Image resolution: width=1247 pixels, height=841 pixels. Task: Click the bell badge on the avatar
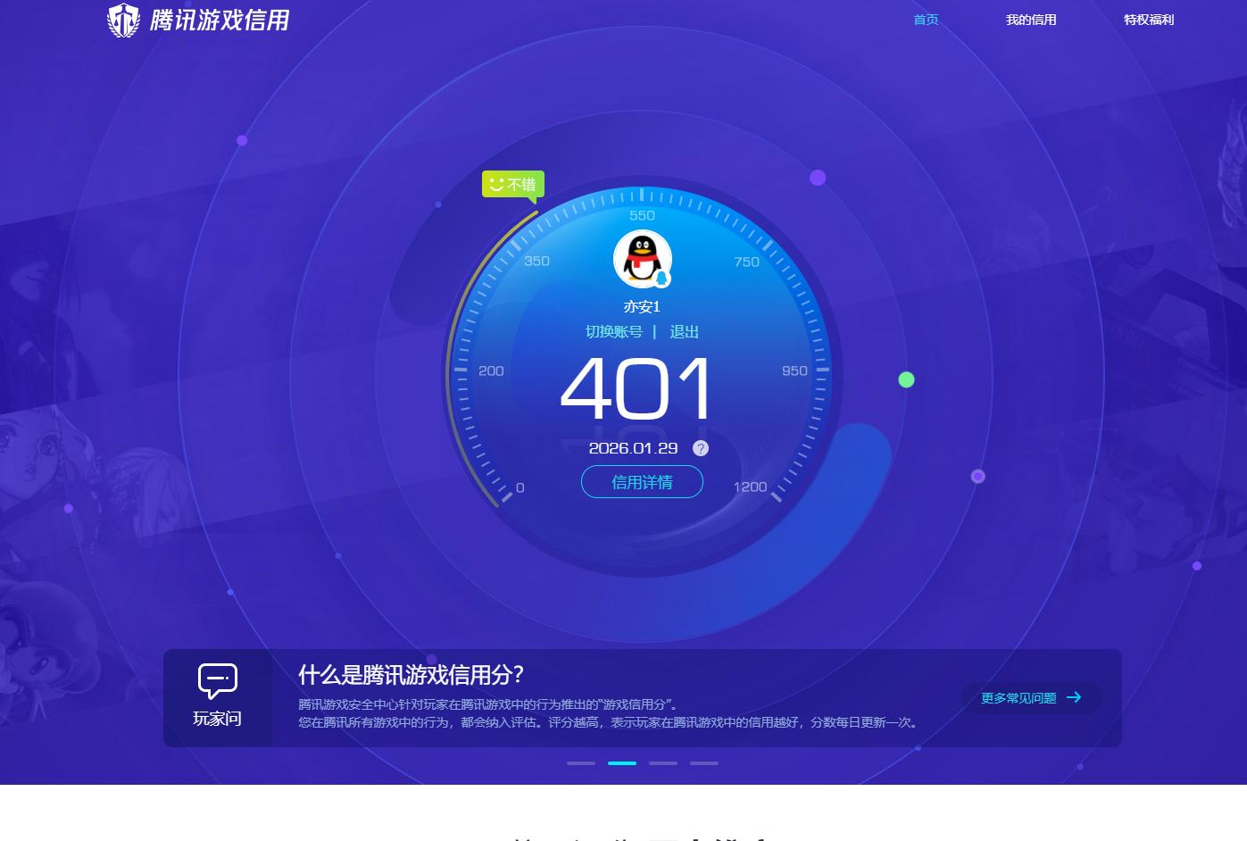click(x=662, y=279)
